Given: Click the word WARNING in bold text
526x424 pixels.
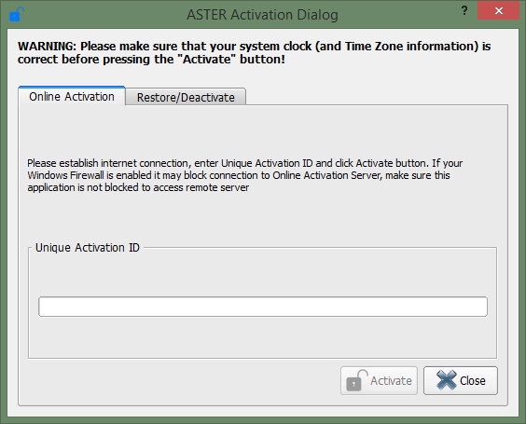Looking at the screenshot, I should (x=47, y=47).
